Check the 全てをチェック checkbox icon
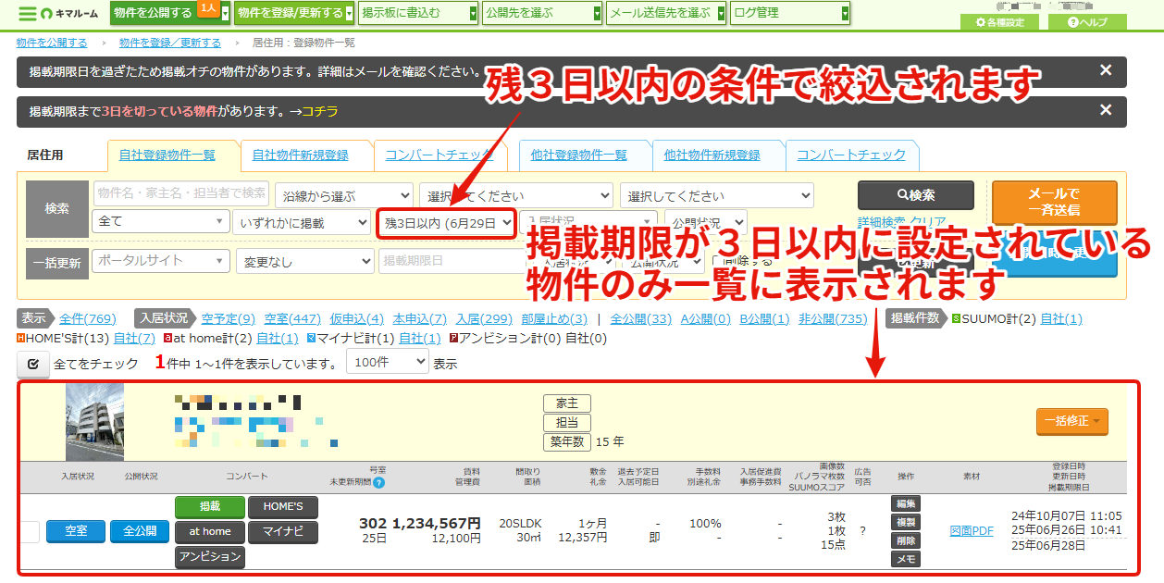The height and width of the screenshot is (583, 1164). [x=32, y=364]
